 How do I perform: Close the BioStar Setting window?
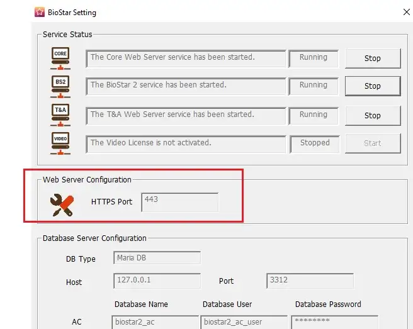[x=407, y=12]
